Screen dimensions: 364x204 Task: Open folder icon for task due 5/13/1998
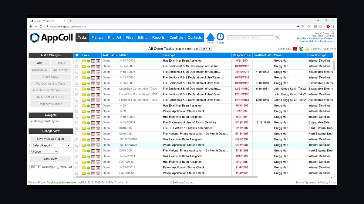click(x=84, y=151)
